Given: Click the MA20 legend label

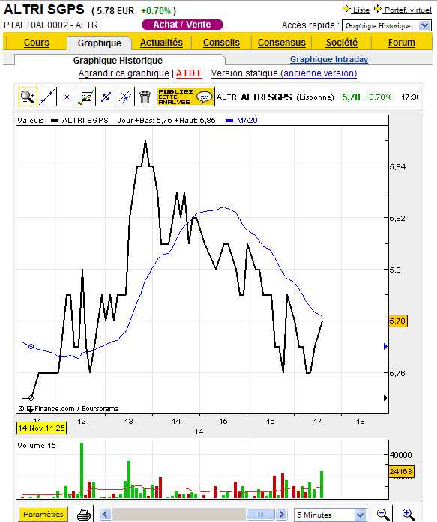Looking at the screenshot, I should click(247, 120).
